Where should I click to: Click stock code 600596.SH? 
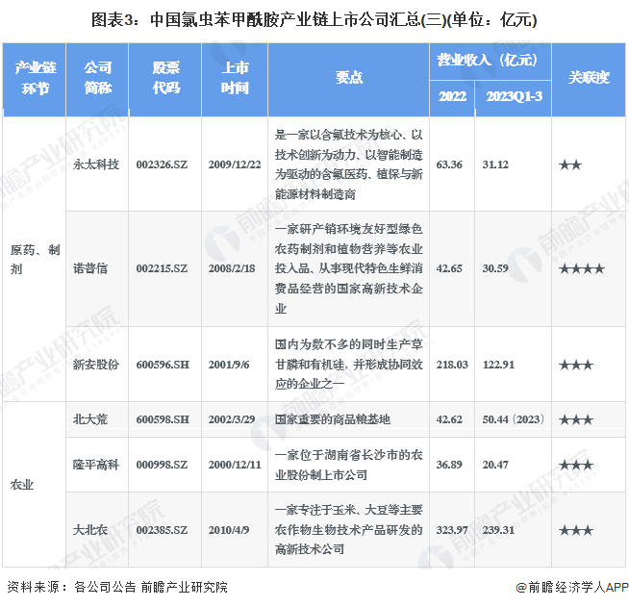(x=163, y=365)
